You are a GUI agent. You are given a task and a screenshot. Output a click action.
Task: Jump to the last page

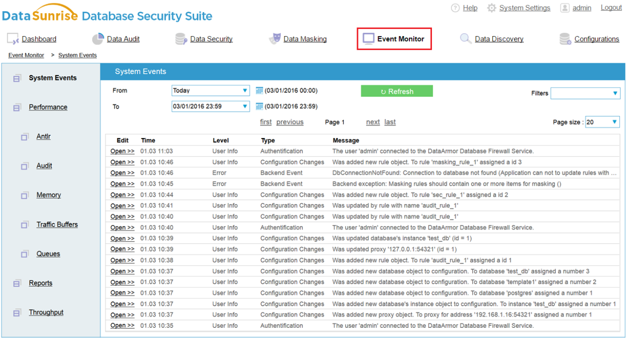pyautogui.click(x=390, y=122)
